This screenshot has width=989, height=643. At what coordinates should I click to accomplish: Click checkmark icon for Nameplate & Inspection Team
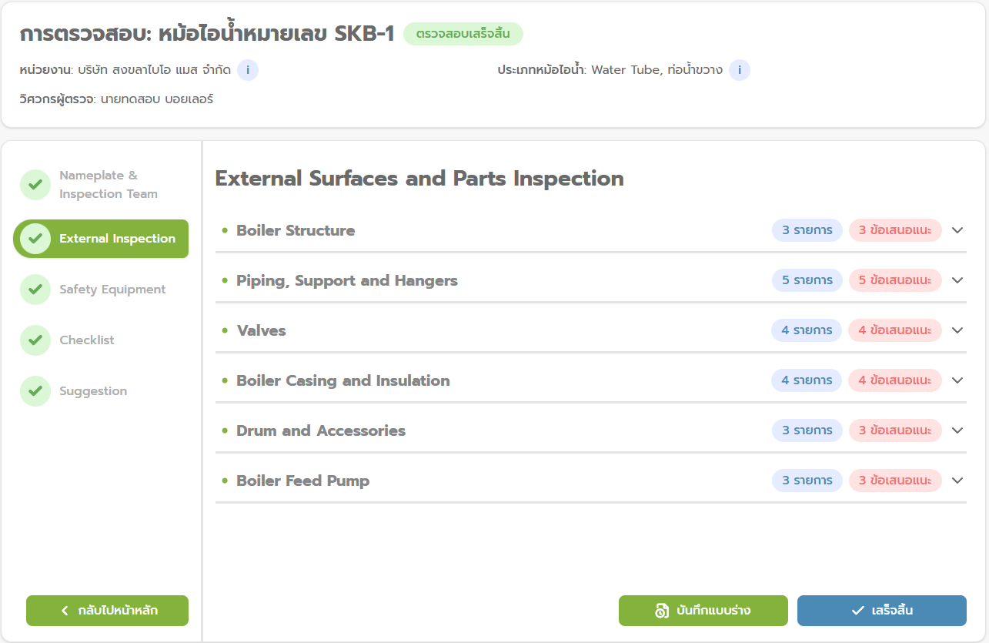(x=35, y=185)
